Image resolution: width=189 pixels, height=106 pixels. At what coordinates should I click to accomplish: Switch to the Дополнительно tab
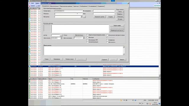(54, 6)
